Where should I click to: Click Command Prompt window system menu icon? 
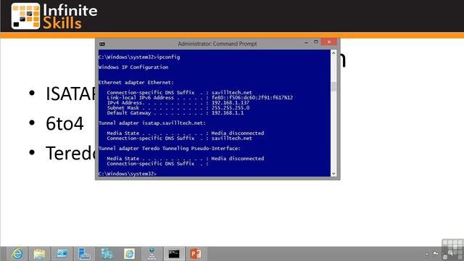click(x=102, y=43)
